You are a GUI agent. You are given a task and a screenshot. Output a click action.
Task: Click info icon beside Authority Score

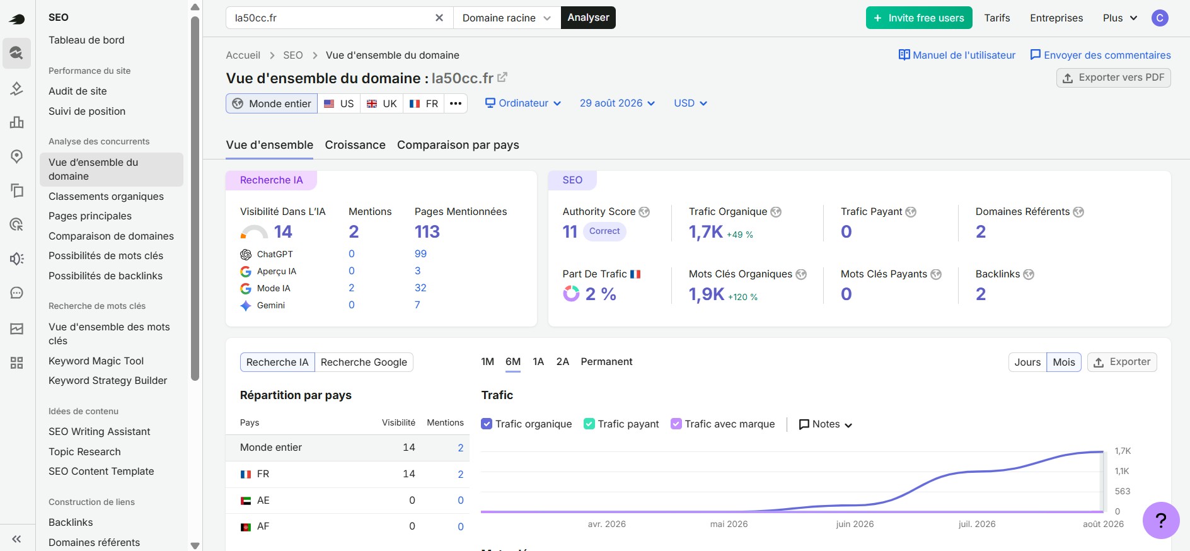pyautogui.click(x=644, y=212)
